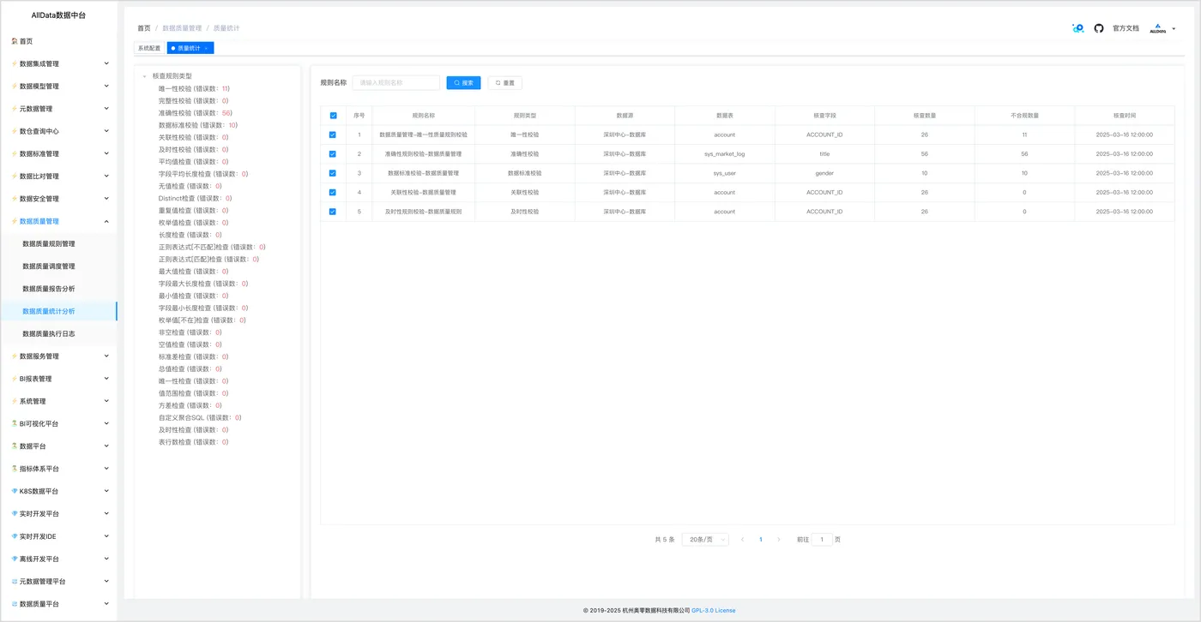The image size is (1201, 622).
Task: Click the home icon next to 首页 in sidebar
Action: pyautogui.click(x=15, y=41)
